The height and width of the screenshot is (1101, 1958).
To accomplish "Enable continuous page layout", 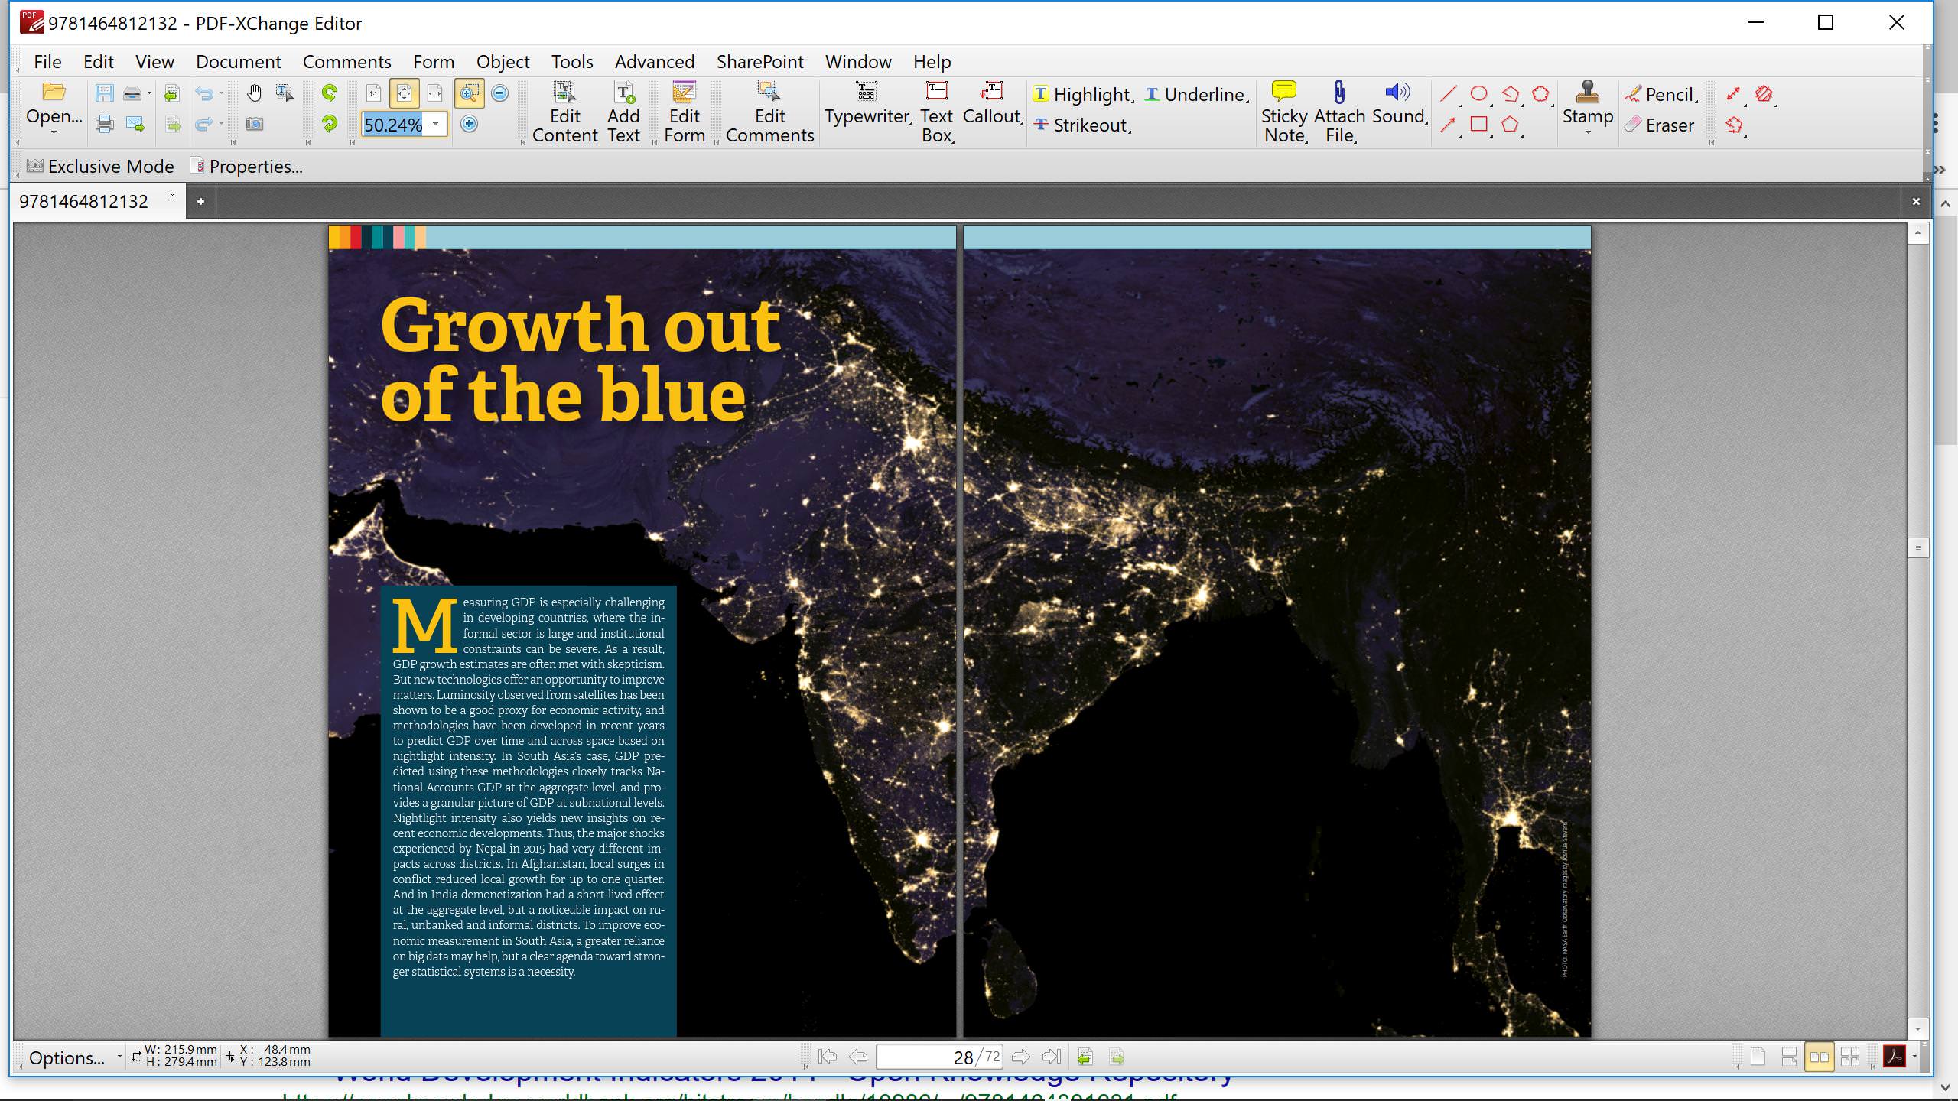I will tap(1788, 1057).
